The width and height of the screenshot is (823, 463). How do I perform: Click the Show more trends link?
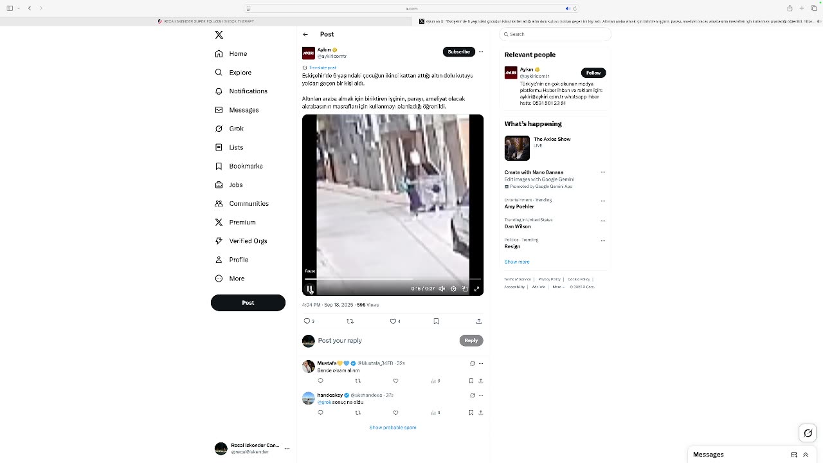517,262
